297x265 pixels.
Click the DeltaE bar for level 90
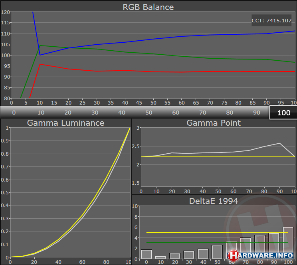tap(274, 246)
